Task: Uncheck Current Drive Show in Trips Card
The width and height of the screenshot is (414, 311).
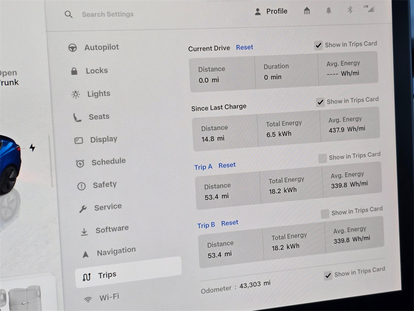Action: pos(319,45)
